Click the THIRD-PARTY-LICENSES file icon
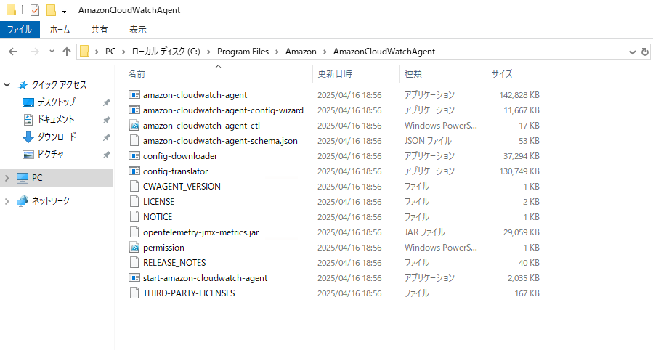The width and height of the screenshot is (653, 350). point(134,293)
